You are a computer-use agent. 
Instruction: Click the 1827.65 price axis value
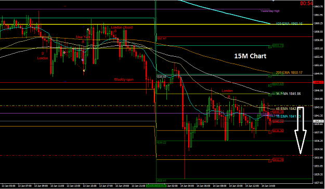(x=318, y=183)
